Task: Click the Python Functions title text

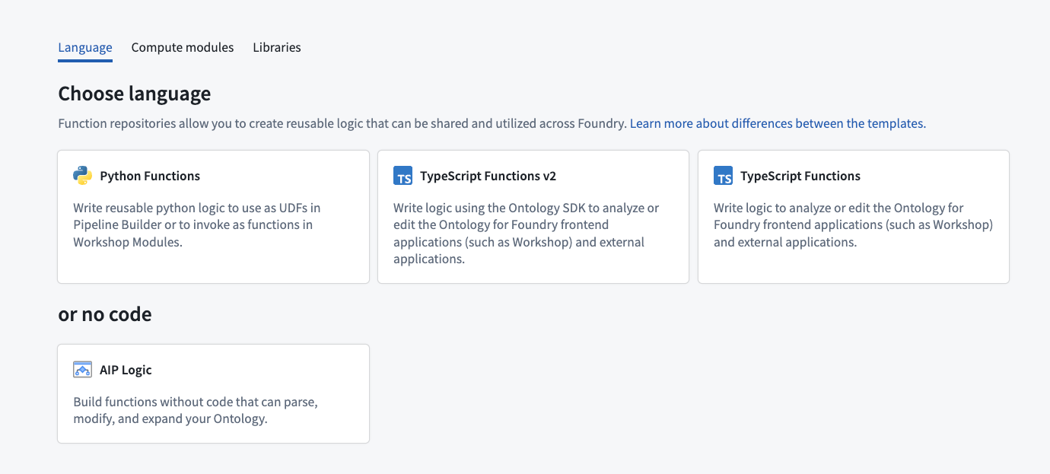Action: pyautogui.click(x=149, y=176)
